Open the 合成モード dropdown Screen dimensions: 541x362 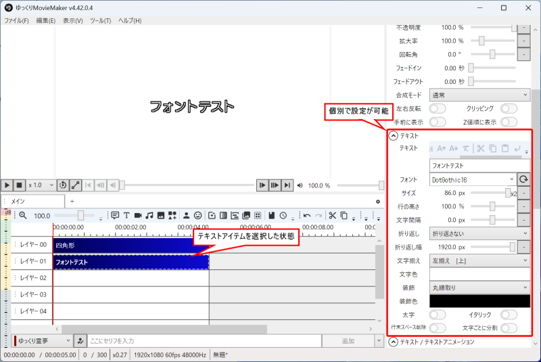(x=479, y=95)
